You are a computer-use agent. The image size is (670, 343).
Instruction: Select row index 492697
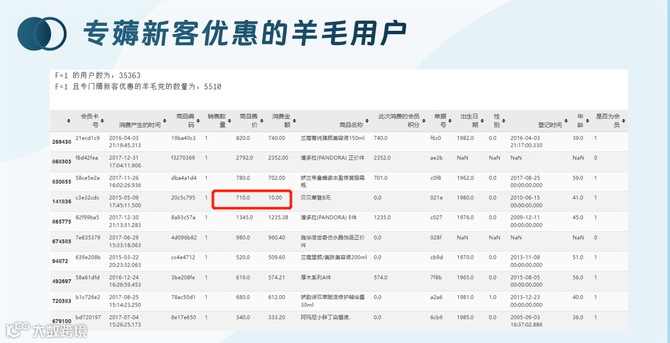click(62, 281)
